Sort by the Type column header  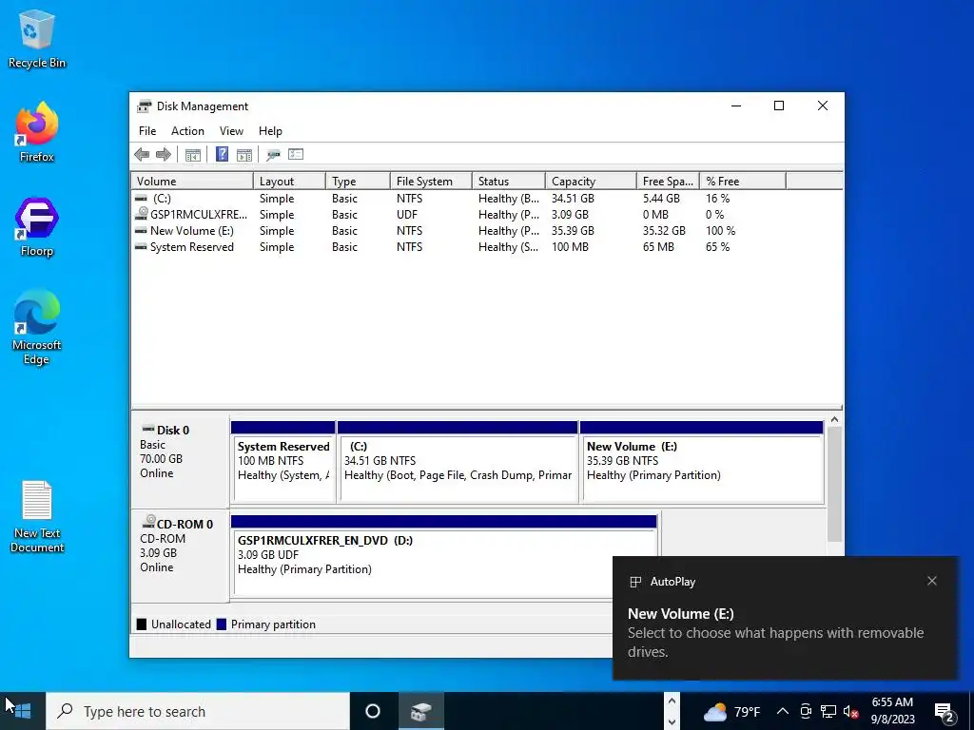(x=358, y=182)
